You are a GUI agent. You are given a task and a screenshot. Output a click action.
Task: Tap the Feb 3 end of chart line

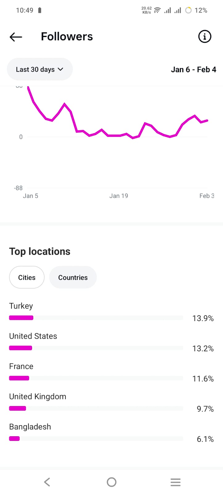click(x=207, y=120)
